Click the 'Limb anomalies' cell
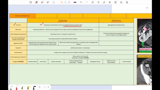The image size is (160, 90). (x=127, y=62)
